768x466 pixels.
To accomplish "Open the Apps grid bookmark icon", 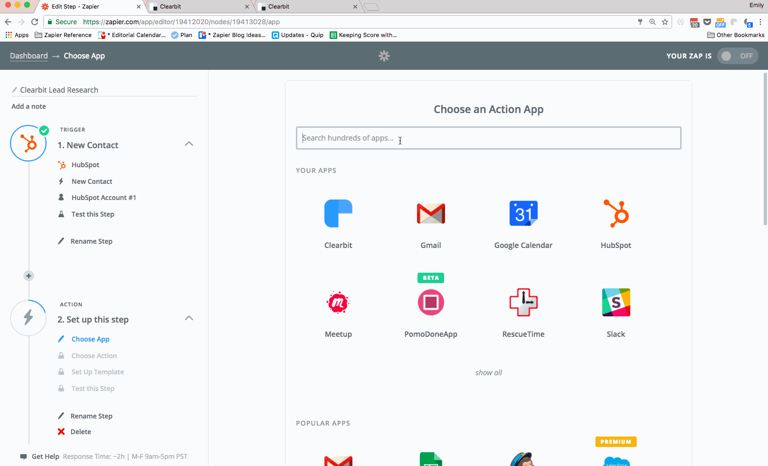I will coord(9,35).
